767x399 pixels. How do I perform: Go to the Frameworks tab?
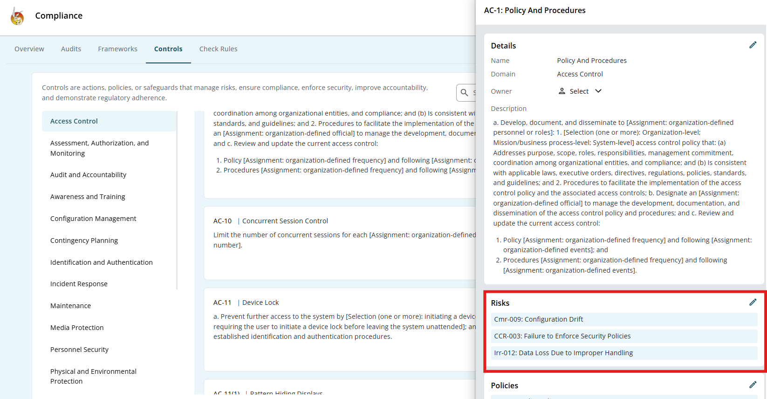[117, 49]
